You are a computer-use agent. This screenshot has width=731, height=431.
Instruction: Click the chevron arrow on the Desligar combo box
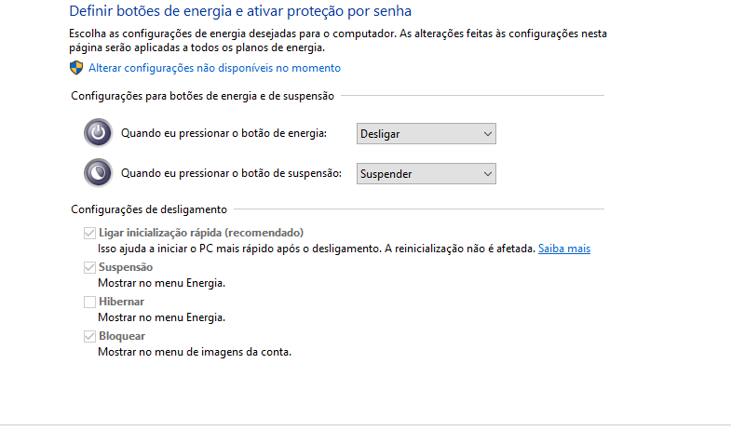pos(488,134)
